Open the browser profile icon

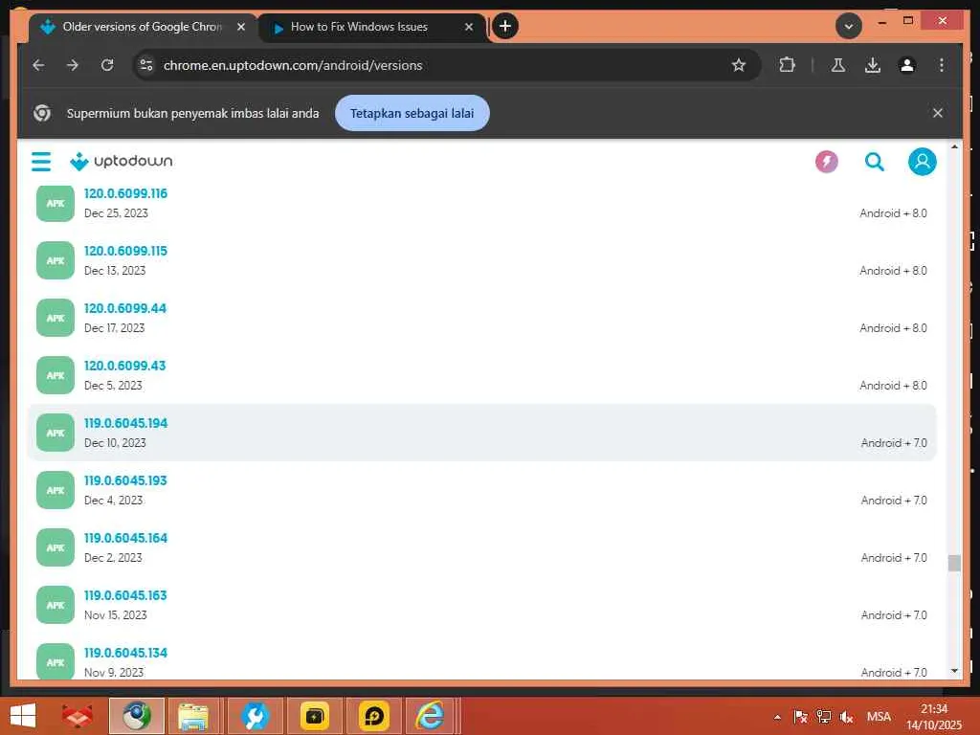point(907,65)
